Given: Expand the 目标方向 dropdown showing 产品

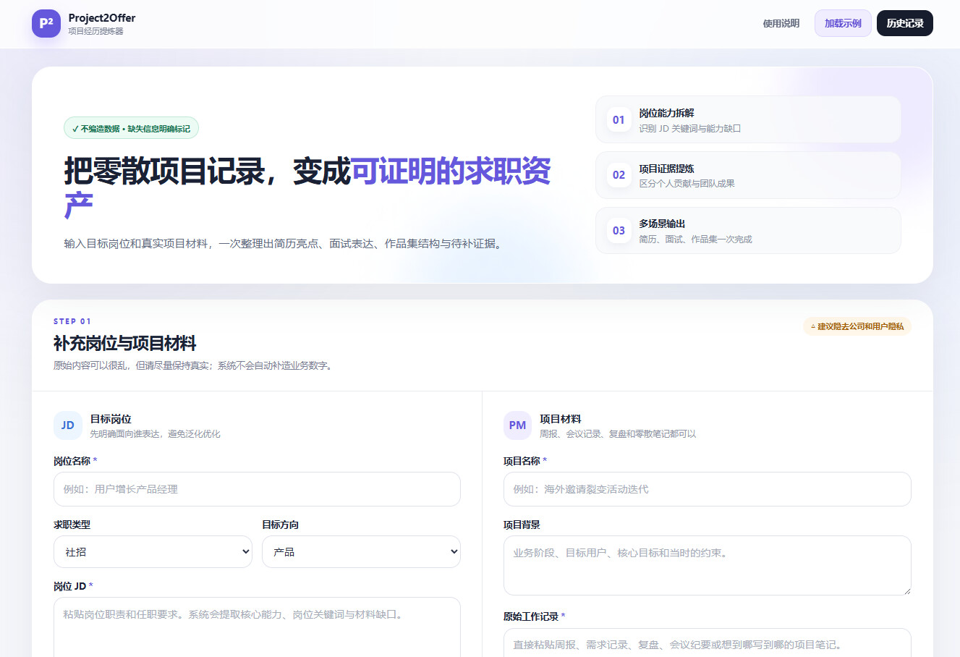Looking at the screenshot, I should [x=361, y=552].
